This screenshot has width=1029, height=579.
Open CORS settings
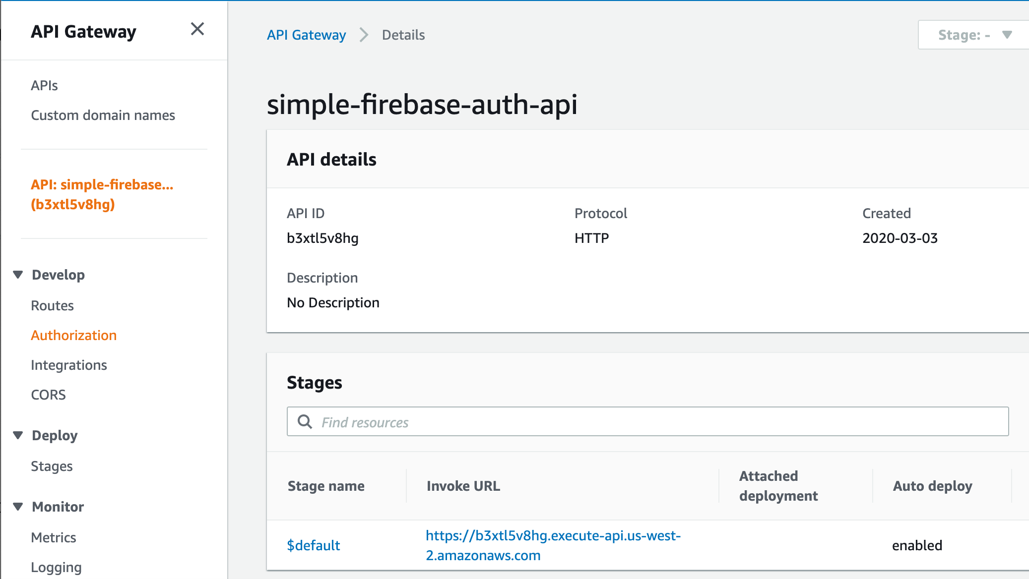[48, 395]
